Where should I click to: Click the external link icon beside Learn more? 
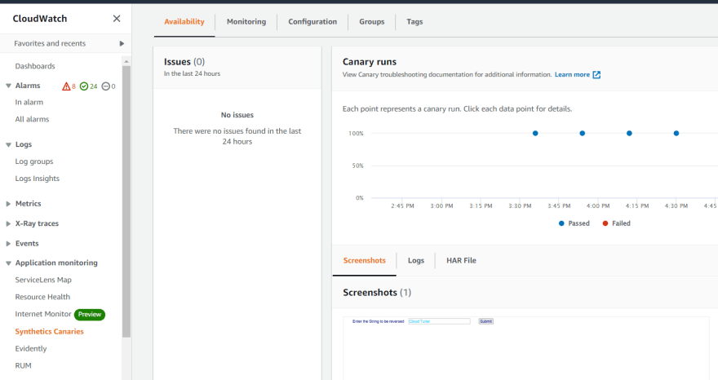pos(596,75)
